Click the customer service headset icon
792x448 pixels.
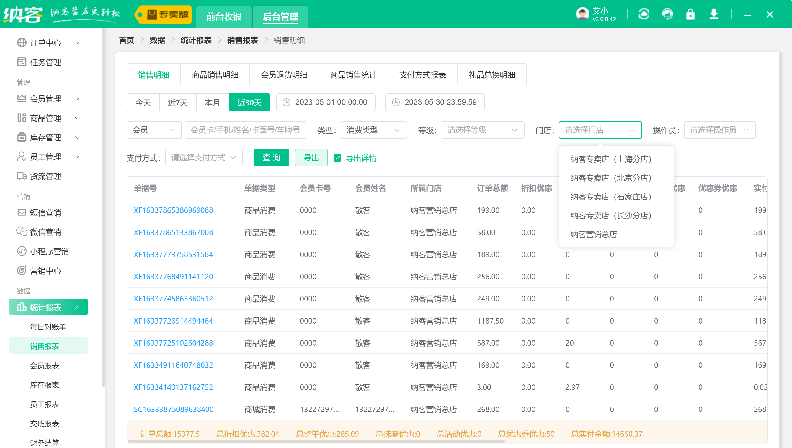(667, 14)
